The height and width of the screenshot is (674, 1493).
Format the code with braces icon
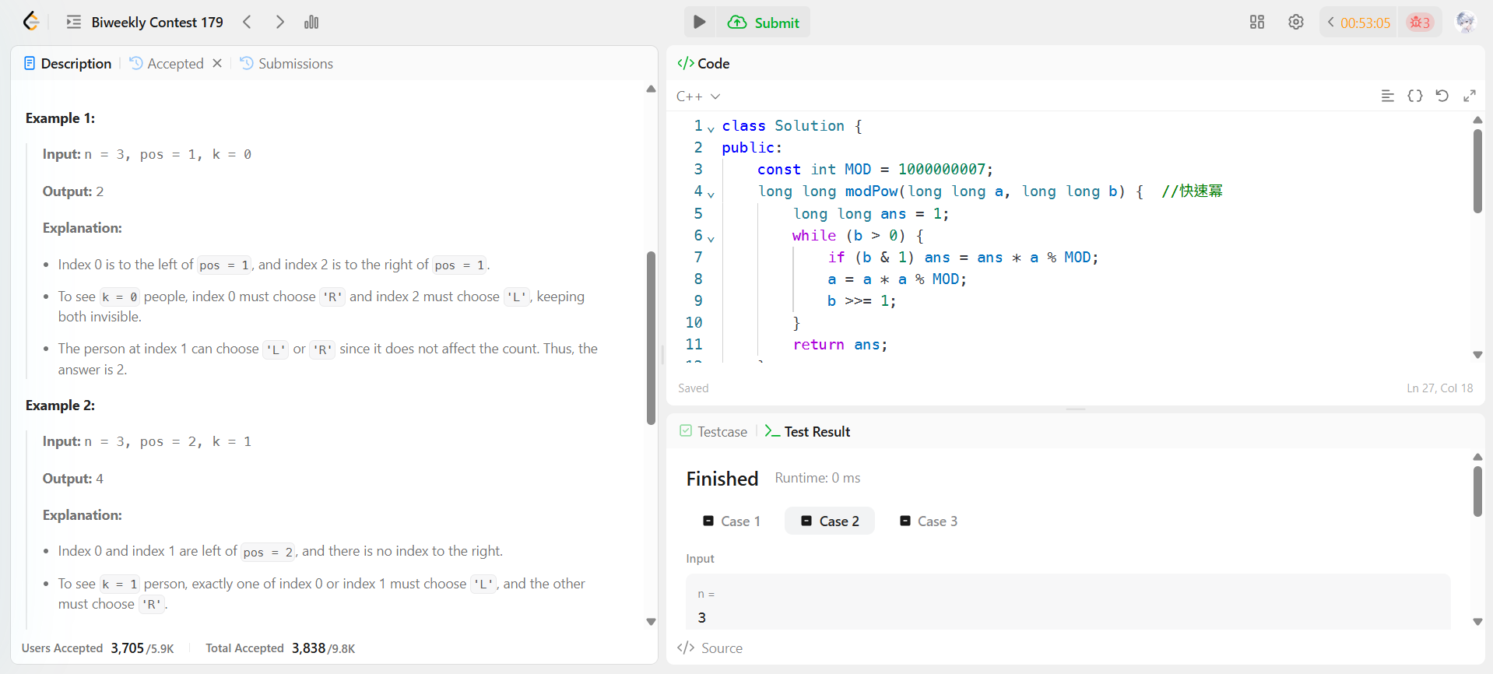[x=1414, y=96]
